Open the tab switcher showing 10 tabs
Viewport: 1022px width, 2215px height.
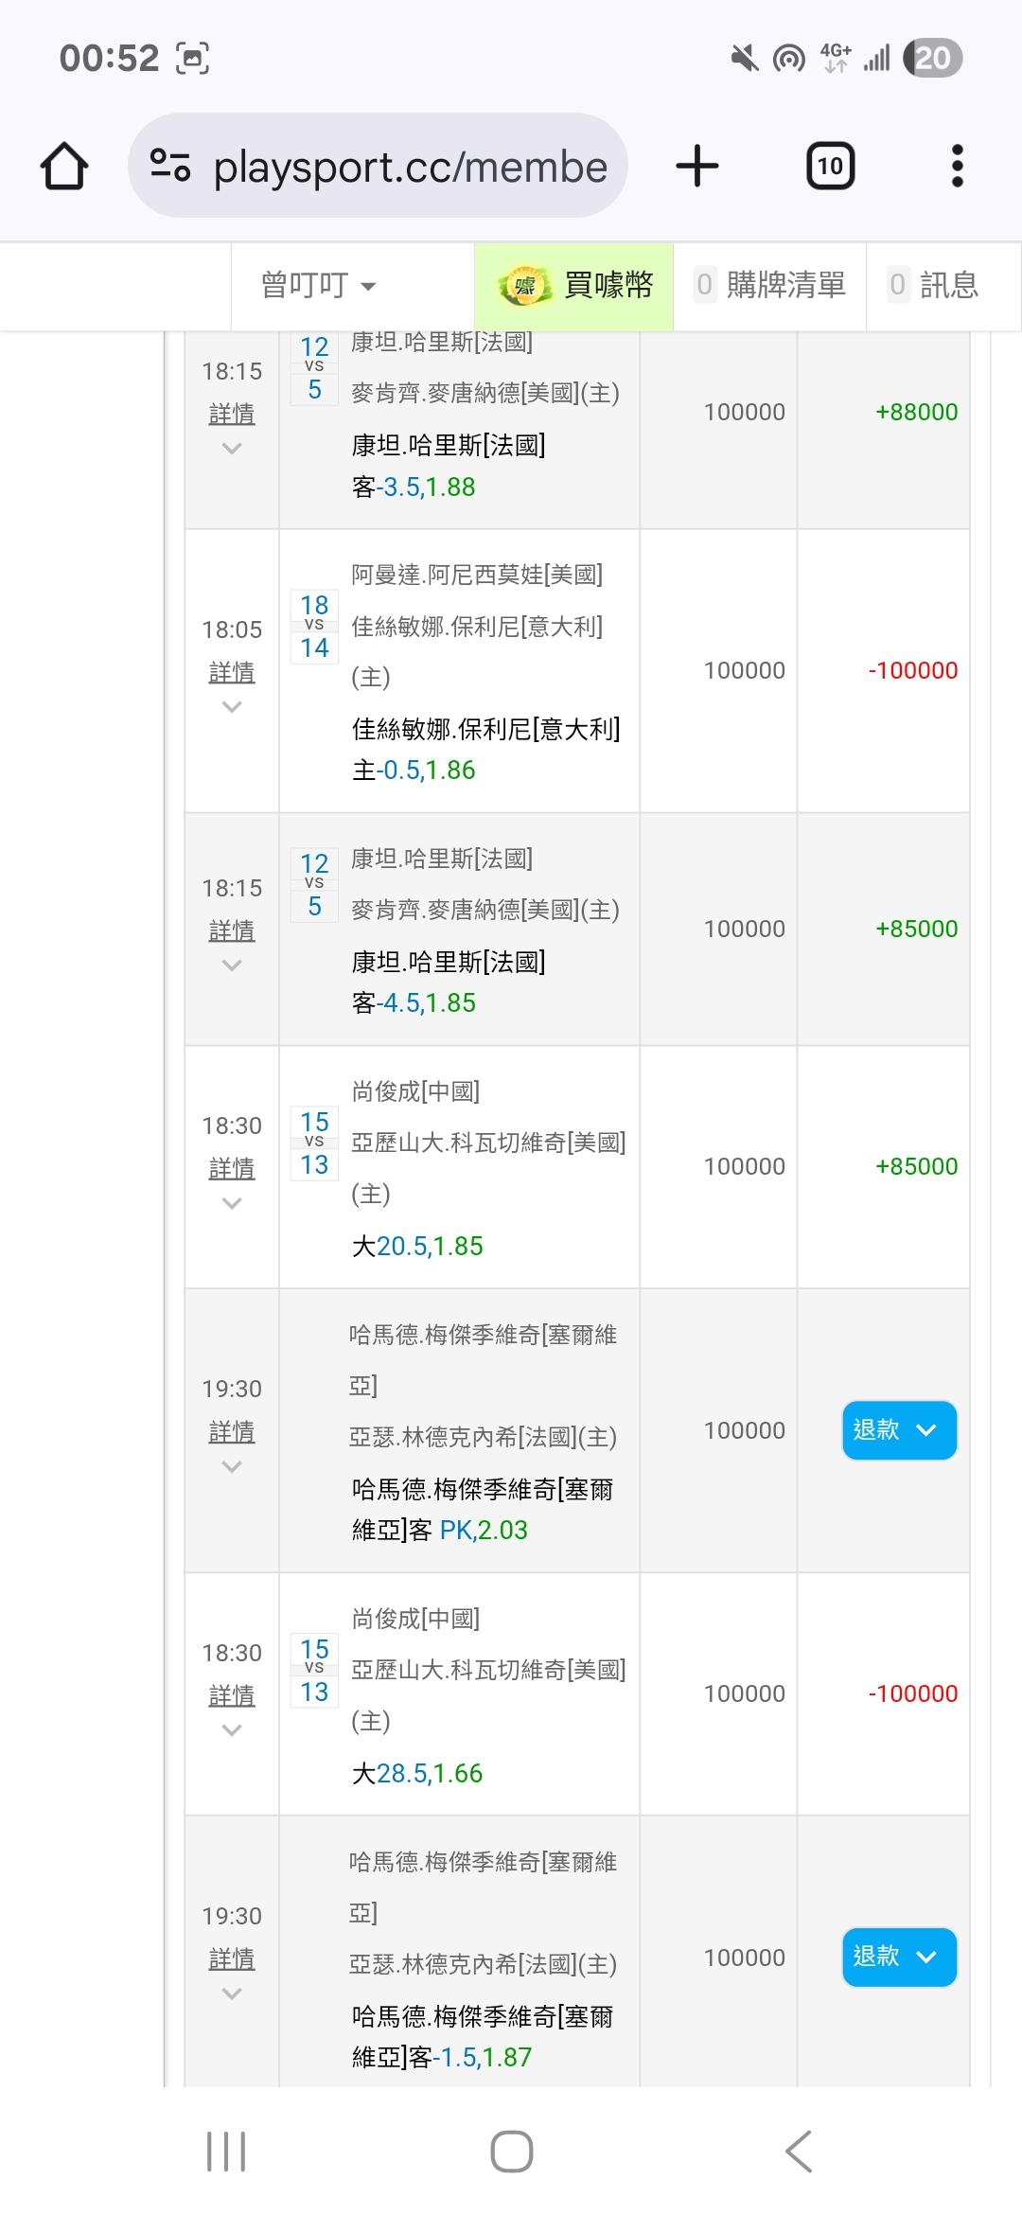click(830, 167)
